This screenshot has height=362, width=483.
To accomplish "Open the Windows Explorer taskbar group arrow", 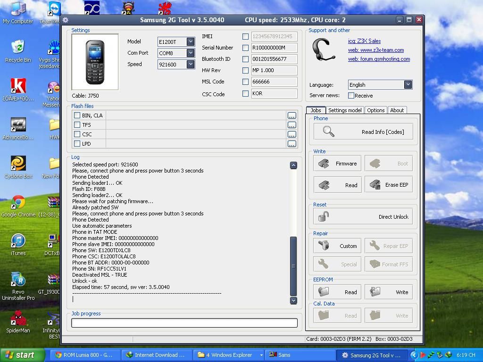I will tap(261, 355).
